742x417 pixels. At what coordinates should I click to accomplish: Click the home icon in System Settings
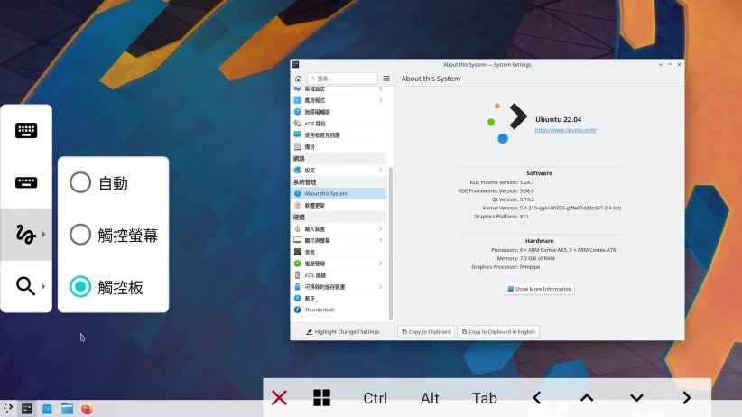pyautogui.click(x=299, y=79)
